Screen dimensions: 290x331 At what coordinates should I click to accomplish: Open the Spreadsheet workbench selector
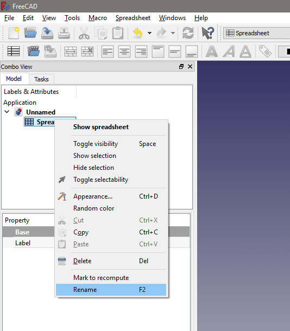(x=257, y=33)
